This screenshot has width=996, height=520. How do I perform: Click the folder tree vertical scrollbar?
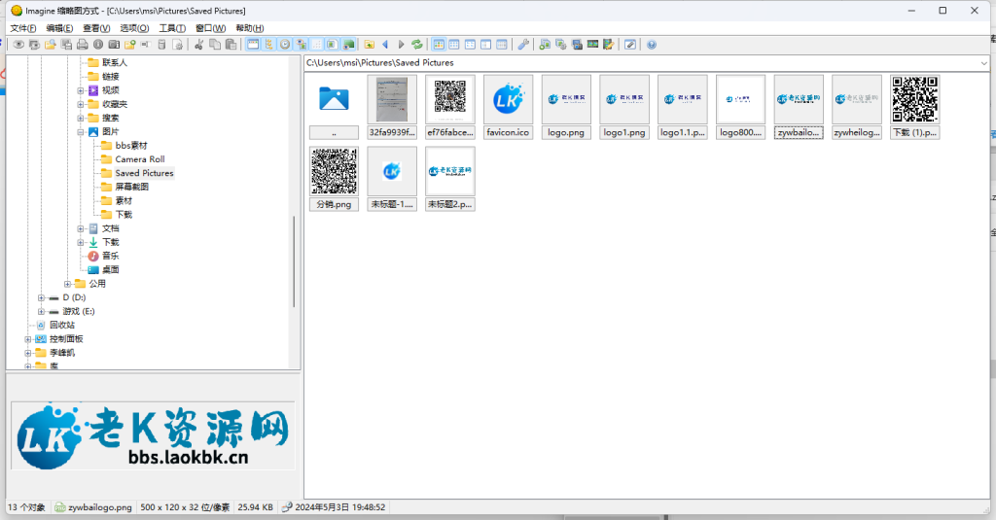click(294, 261)
